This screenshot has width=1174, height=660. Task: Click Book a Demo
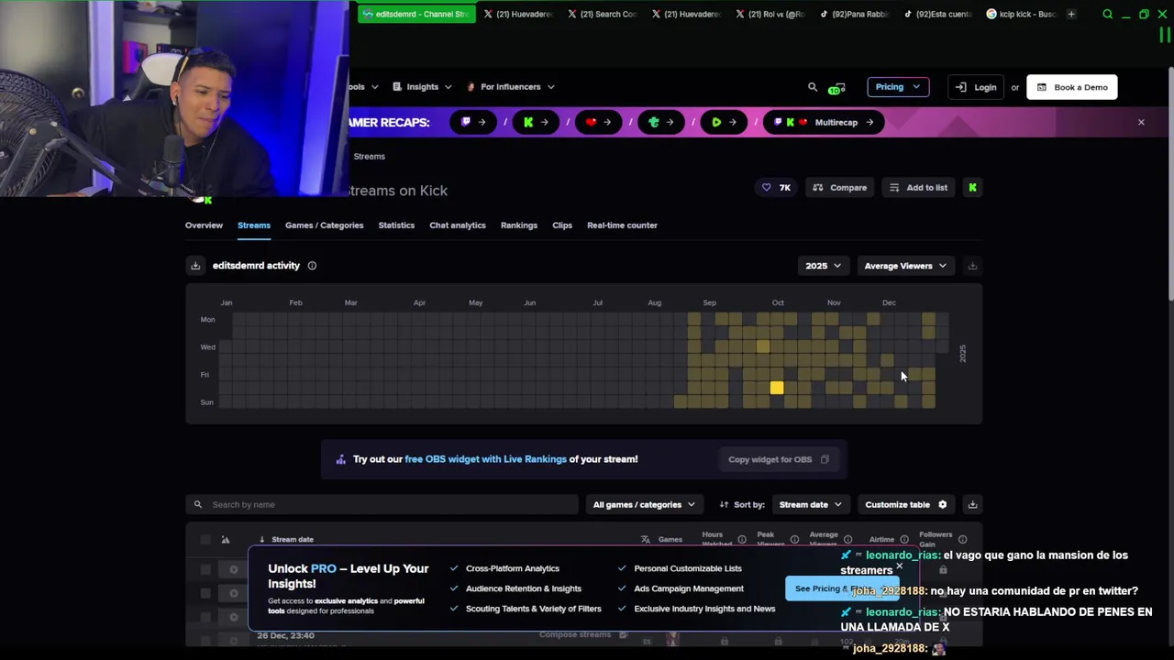[1071, 87]
